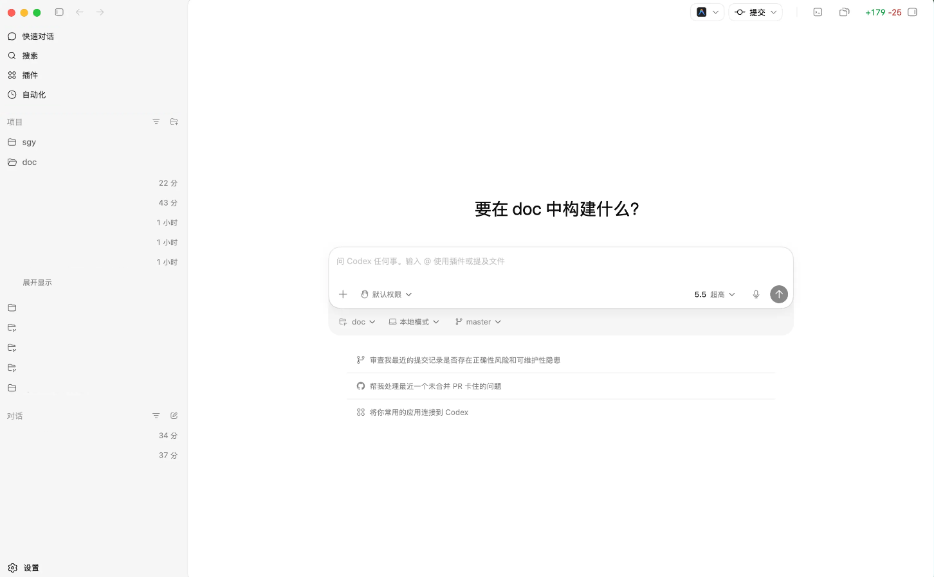Screen dimensions: 934x577
Task: Add a new project folder icon
Action: tap(174, 121)
